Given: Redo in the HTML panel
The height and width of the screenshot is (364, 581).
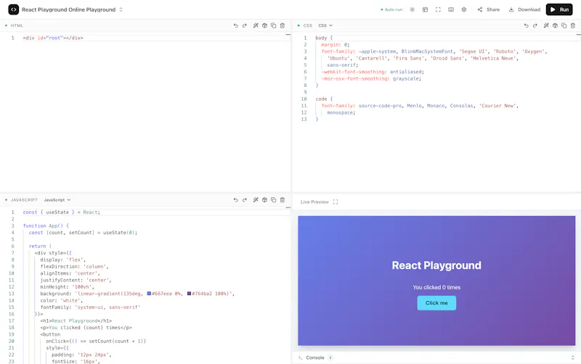Looking at the screenshot, I should 245,25.
